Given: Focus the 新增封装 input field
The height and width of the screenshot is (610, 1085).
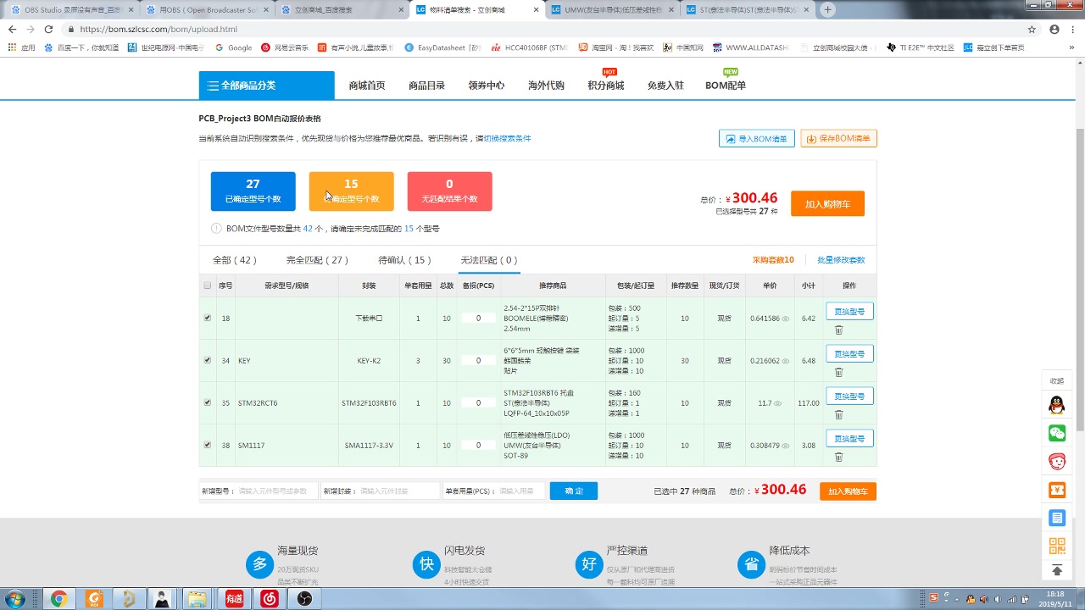Looking at the screenshot, I should [x=398, y=491].
